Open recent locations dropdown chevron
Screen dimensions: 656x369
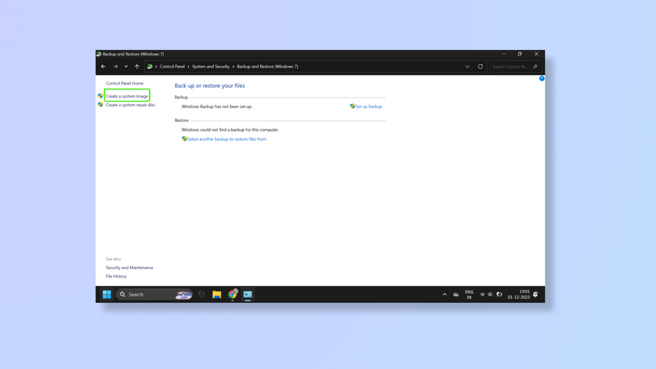(x=126, y=66)
